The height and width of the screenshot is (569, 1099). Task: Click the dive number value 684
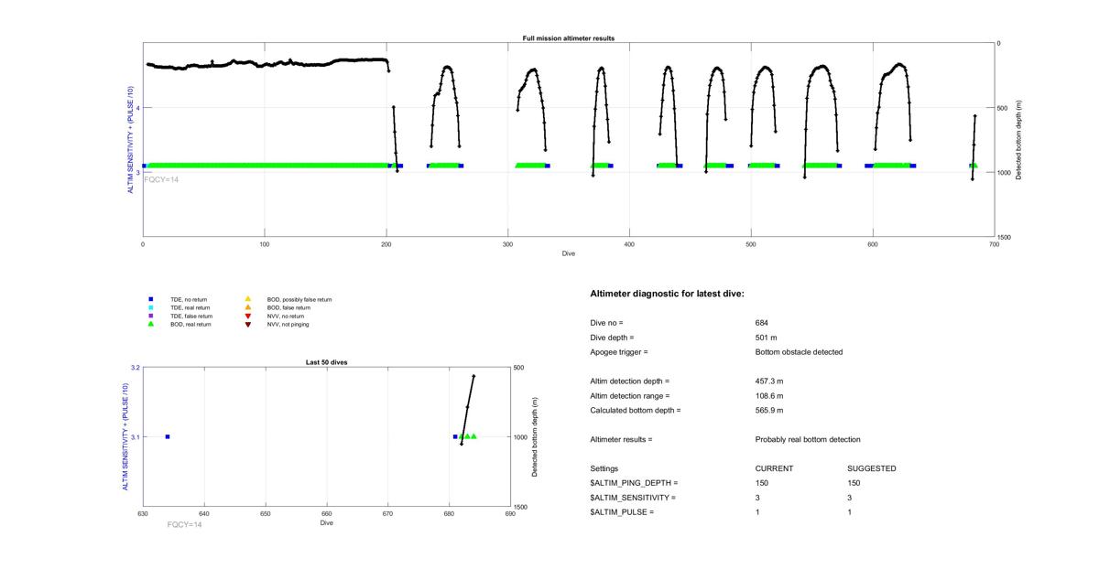(x=762, y=323)
